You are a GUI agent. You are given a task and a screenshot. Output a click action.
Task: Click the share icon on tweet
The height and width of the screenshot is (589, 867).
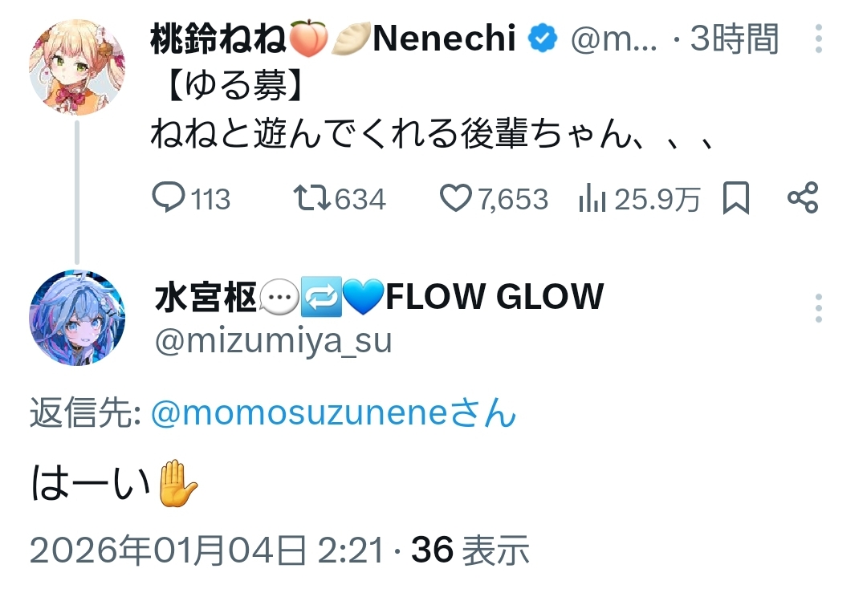(802, 198)
